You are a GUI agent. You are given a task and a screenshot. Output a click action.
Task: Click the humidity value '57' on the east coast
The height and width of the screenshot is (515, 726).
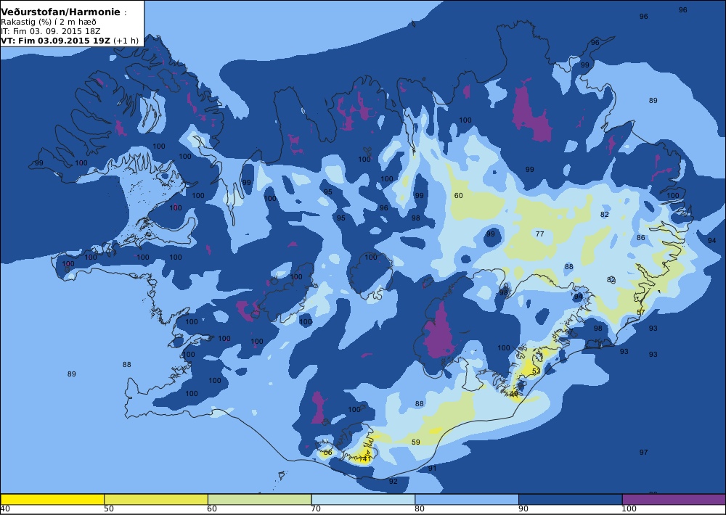(641, 313)
